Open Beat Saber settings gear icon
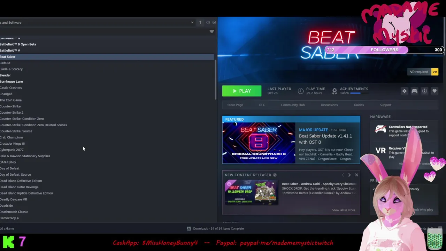446x251 pixels. 404,91
